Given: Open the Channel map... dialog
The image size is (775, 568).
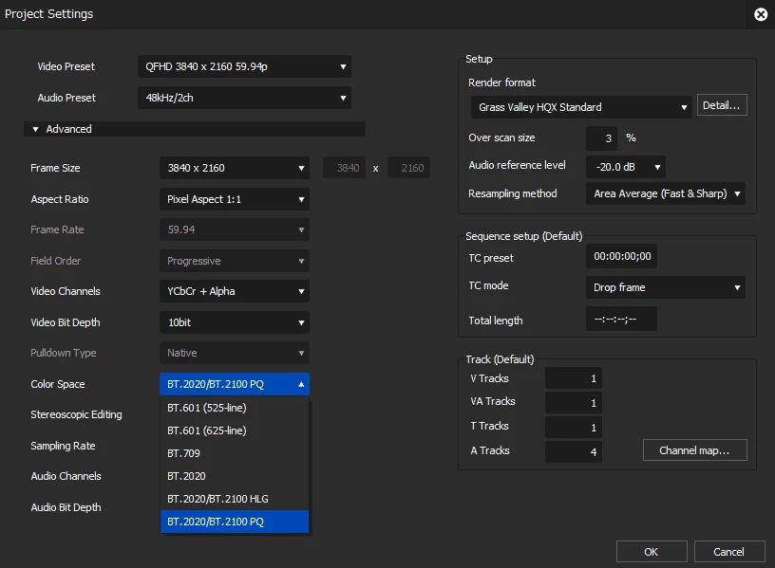Looking at the screenshot, I should pos(694,450).
